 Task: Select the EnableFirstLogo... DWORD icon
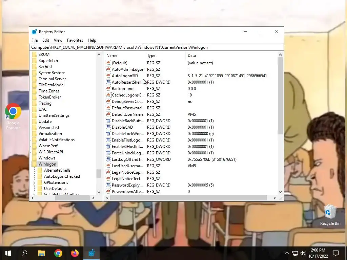point(108,140)
